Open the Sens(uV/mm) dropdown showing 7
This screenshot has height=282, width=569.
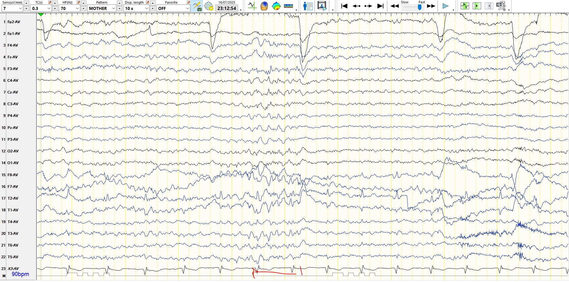[12, 8]
